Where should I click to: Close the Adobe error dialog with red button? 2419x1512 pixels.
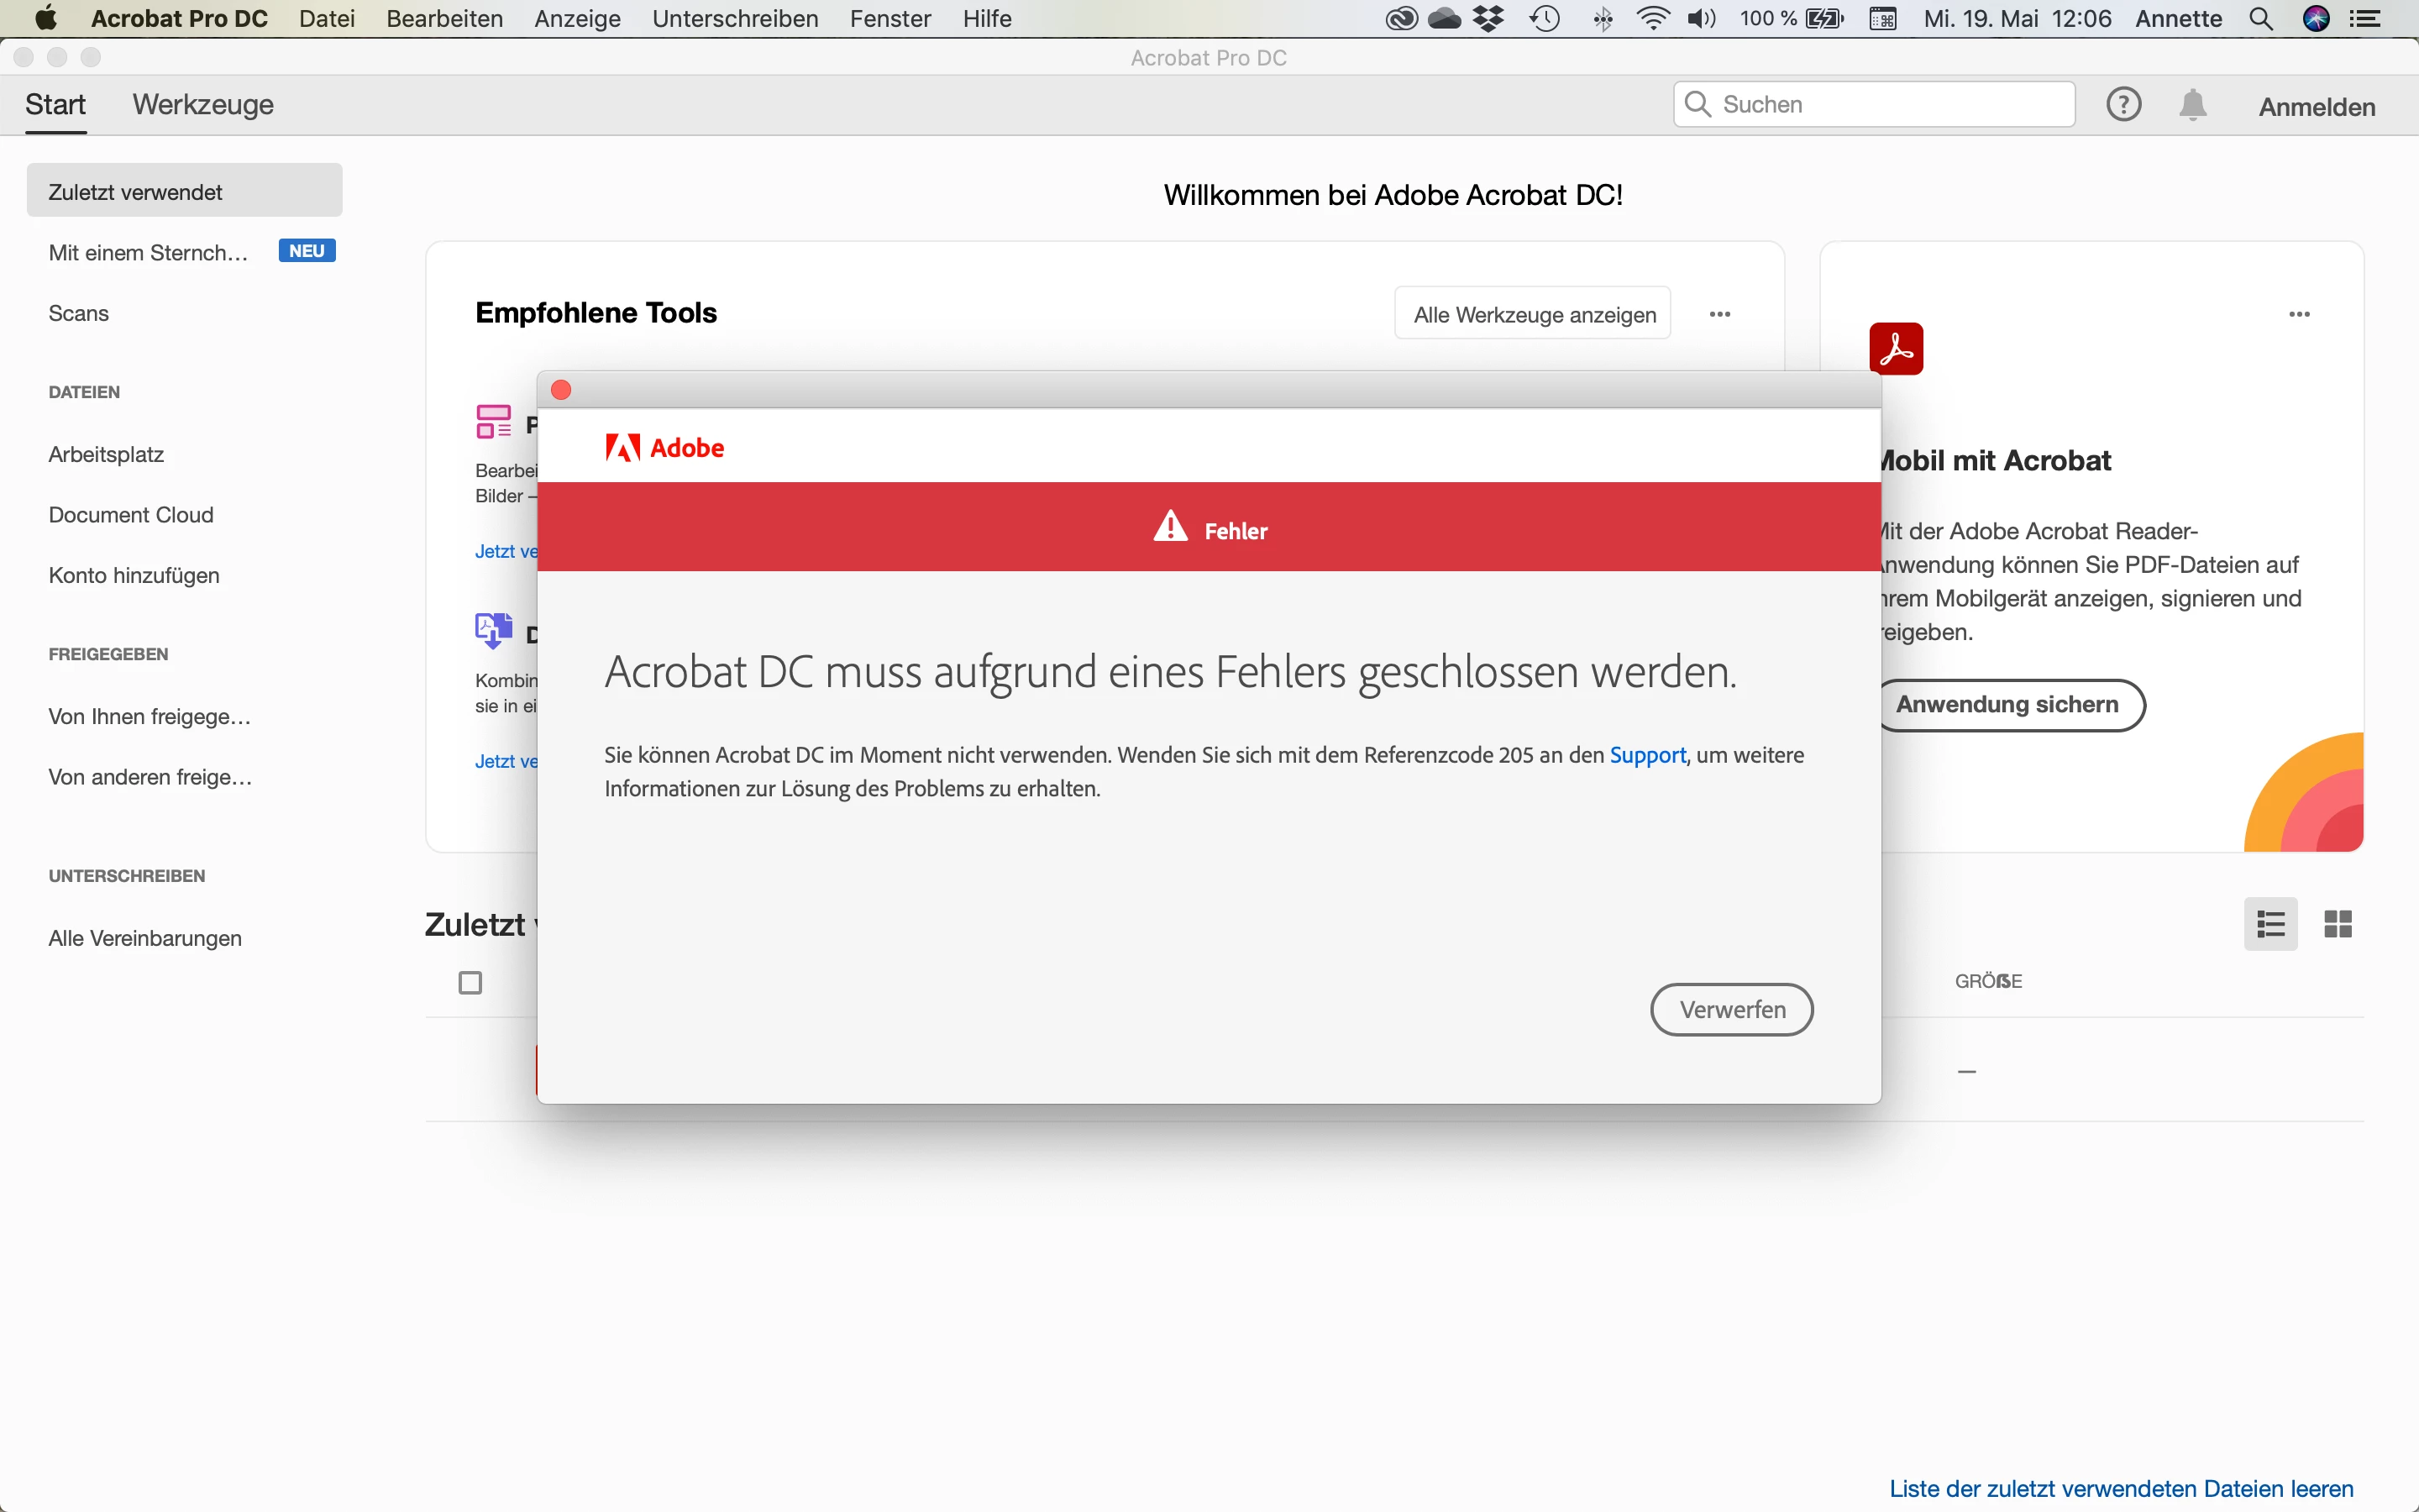pyautogui.click(x=561, y=390)
